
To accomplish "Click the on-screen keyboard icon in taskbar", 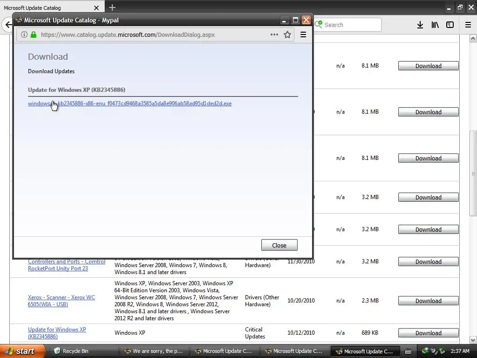I will pyautogui.click(x=408, y=351).
